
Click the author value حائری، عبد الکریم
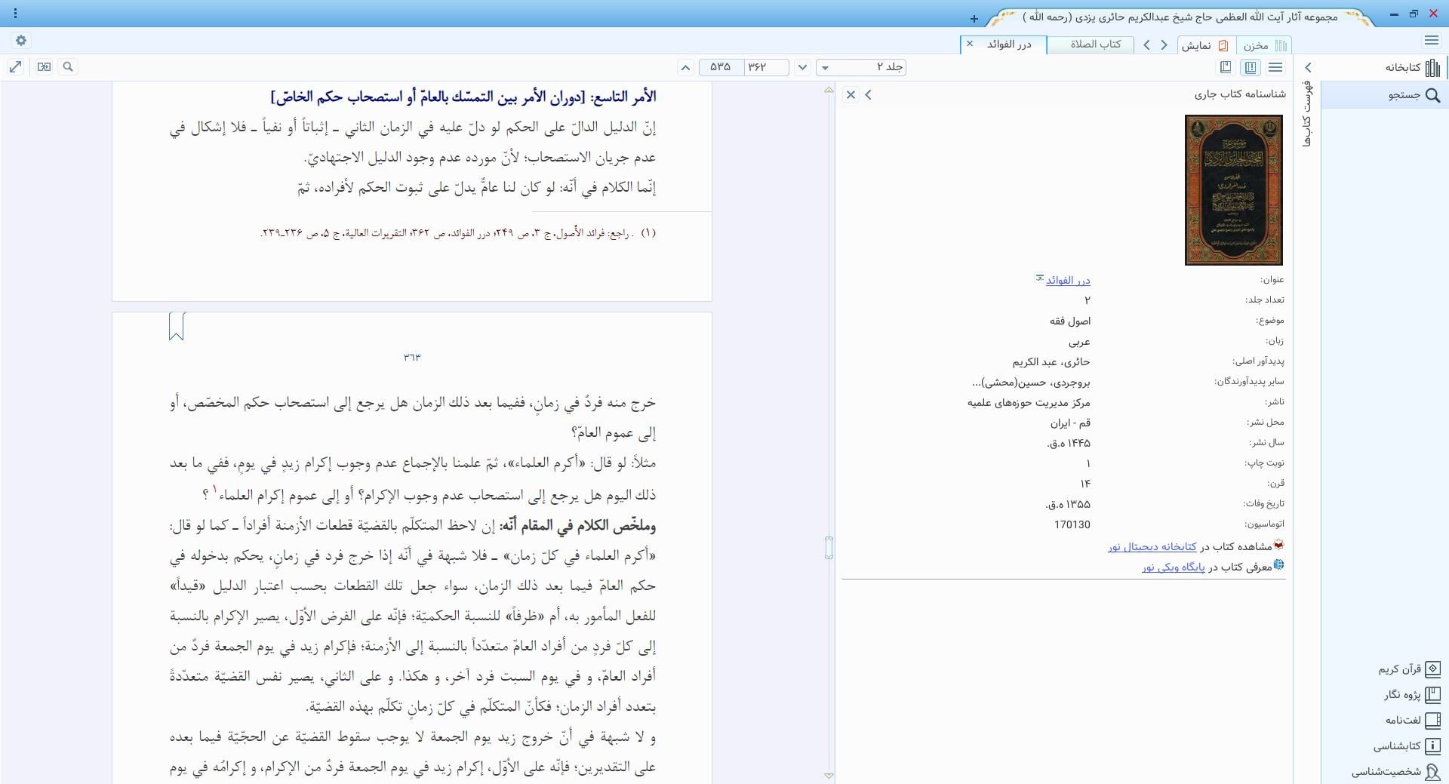pos(1051,362)
